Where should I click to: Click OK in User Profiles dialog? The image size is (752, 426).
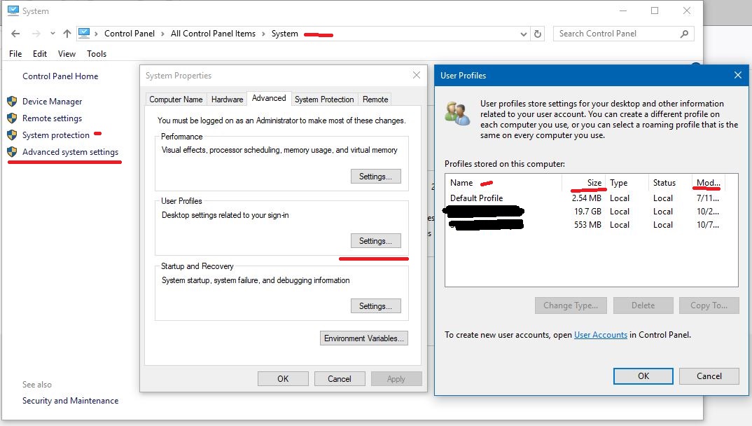643,376
